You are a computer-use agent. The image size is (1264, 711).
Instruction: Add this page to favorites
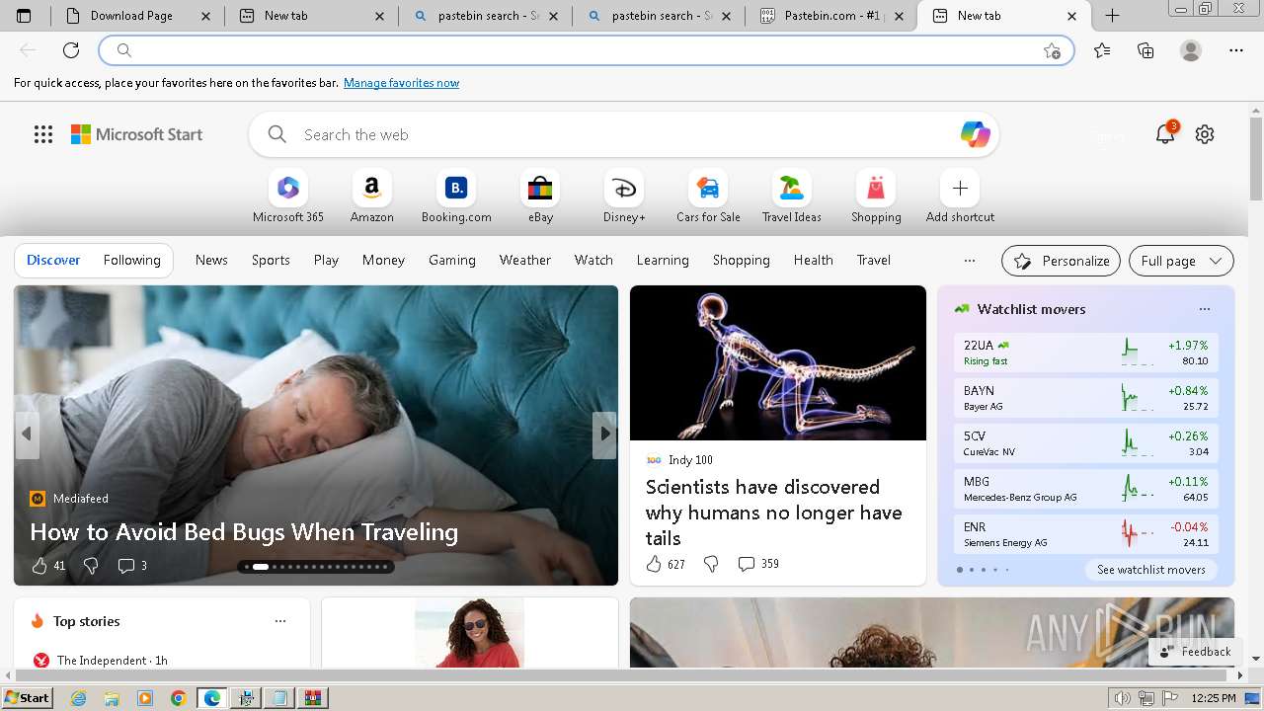1052,50
